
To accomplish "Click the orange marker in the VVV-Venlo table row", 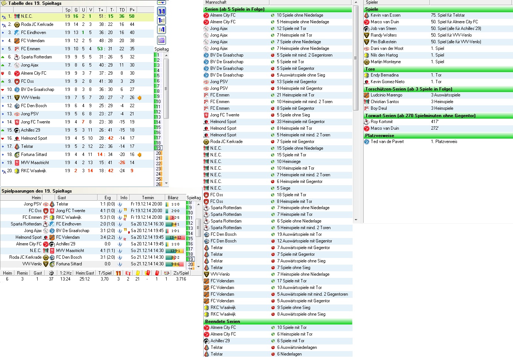I will tap(139, 98).
